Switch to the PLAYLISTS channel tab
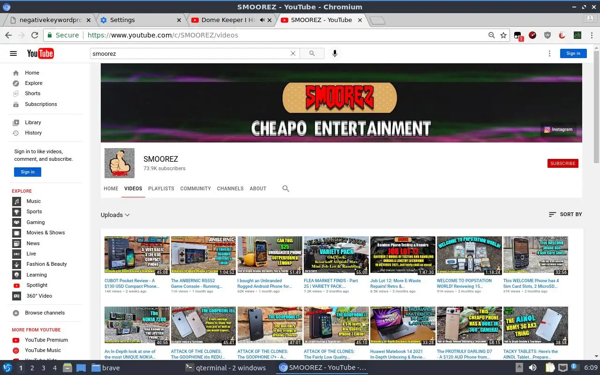Viewport: 600px width, 375px height. click(x=161, y=188)
